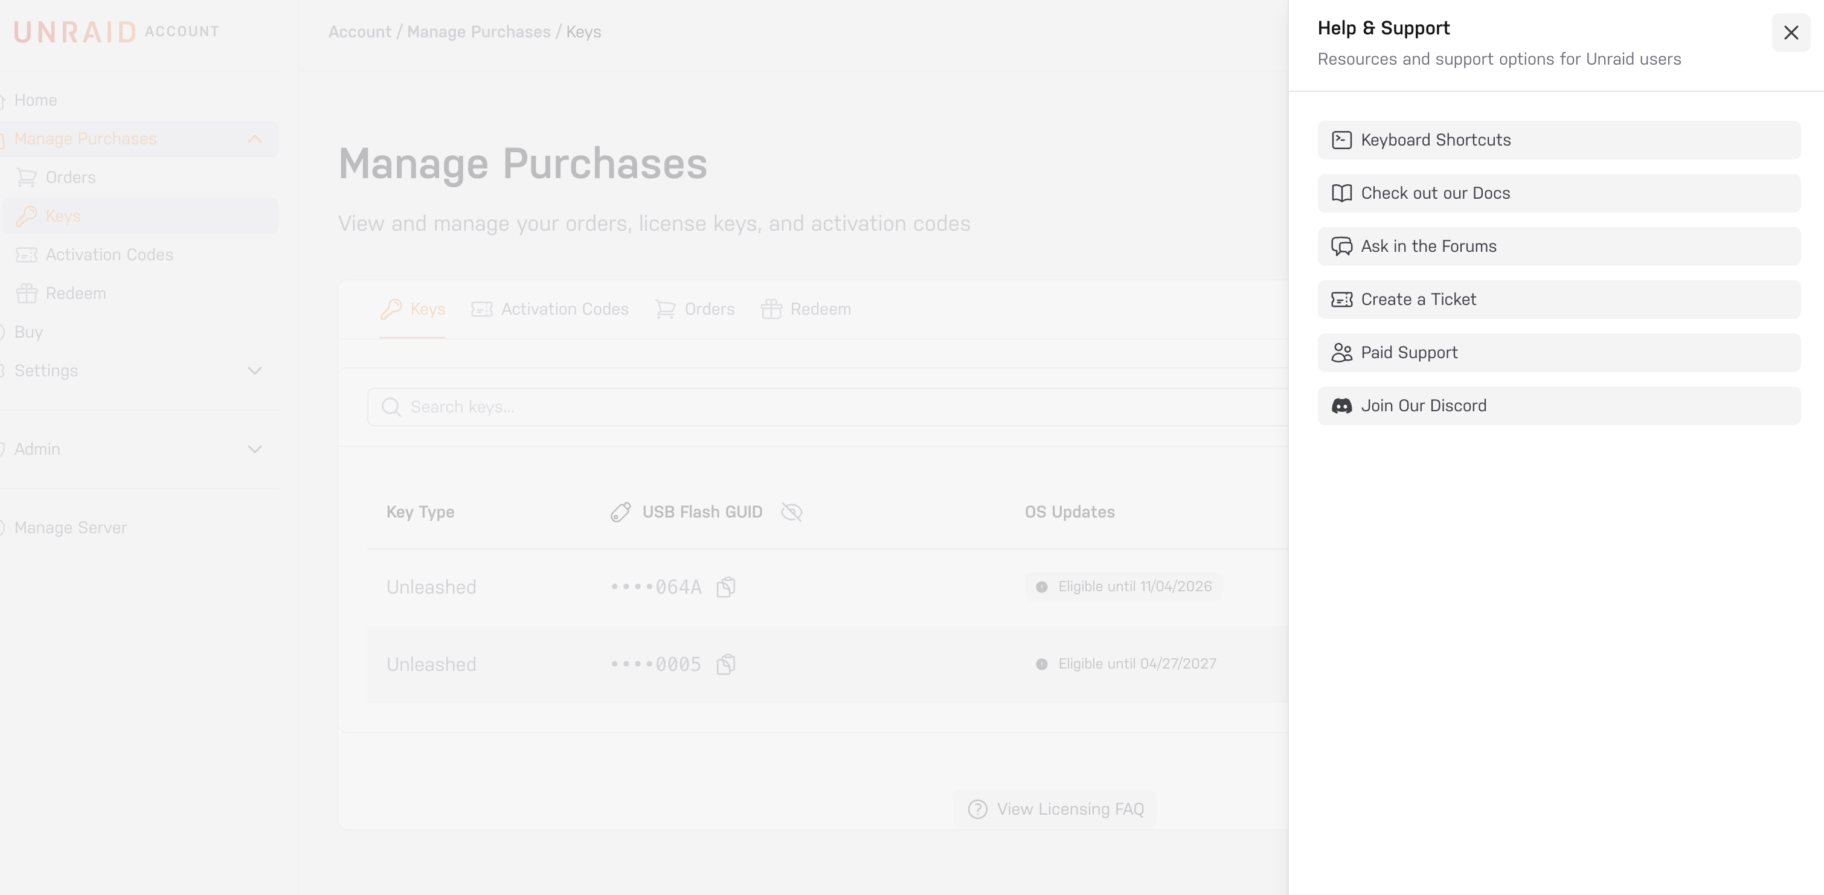This screenshot has height=895, width=1824.
Task: Click the Forums chat bubble icon
Action: point(1341,246)
